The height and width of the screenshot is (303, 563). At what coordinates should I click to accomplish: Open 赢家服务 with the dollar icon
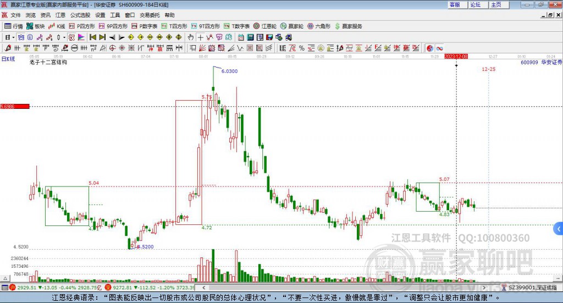click(x=348, y=26)
